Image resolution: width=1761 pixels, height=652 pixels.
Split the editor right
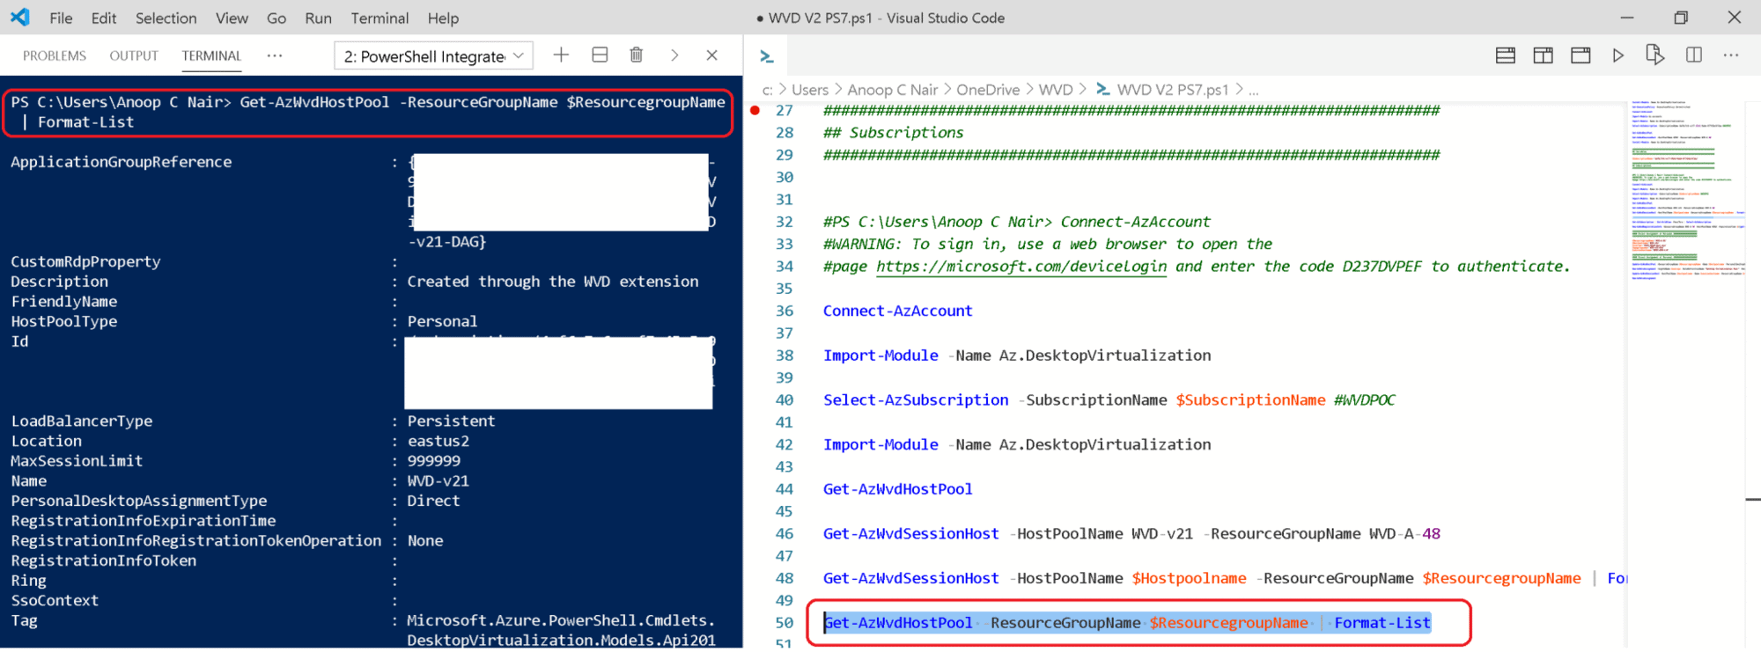1693,55
